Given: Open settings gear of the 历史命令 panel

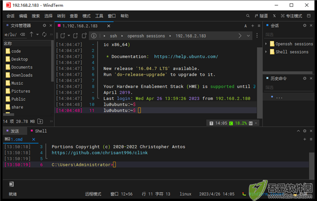Looking at the screenshot, I should coord(305,78).
